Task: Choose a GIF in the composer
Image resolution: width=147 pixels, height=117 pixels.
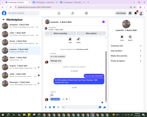Action: pos(58,107)
